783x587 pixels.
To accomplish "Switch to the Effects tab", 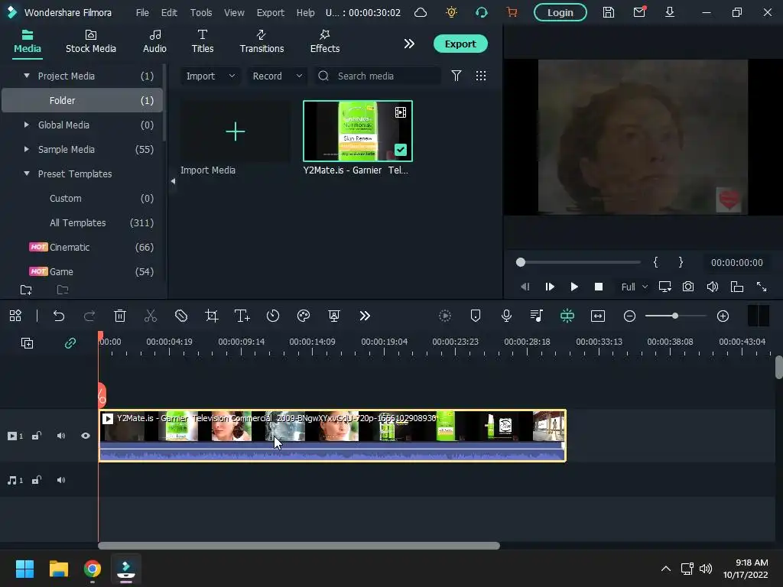I will [x=324, y=42].
